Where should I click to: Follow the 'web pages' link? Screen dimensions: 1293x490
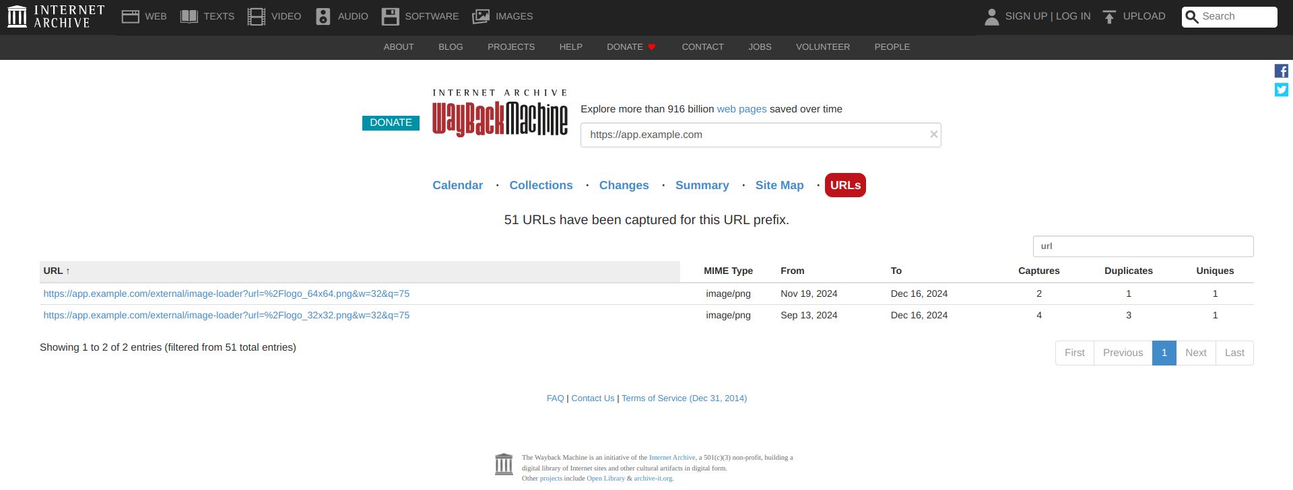coord(741,109)
